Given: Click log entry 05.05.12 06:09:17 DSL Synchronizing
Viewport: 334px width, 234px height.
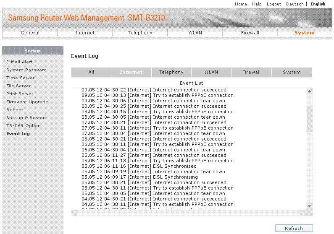Looking at the screenshot, I should coord(139,177).
